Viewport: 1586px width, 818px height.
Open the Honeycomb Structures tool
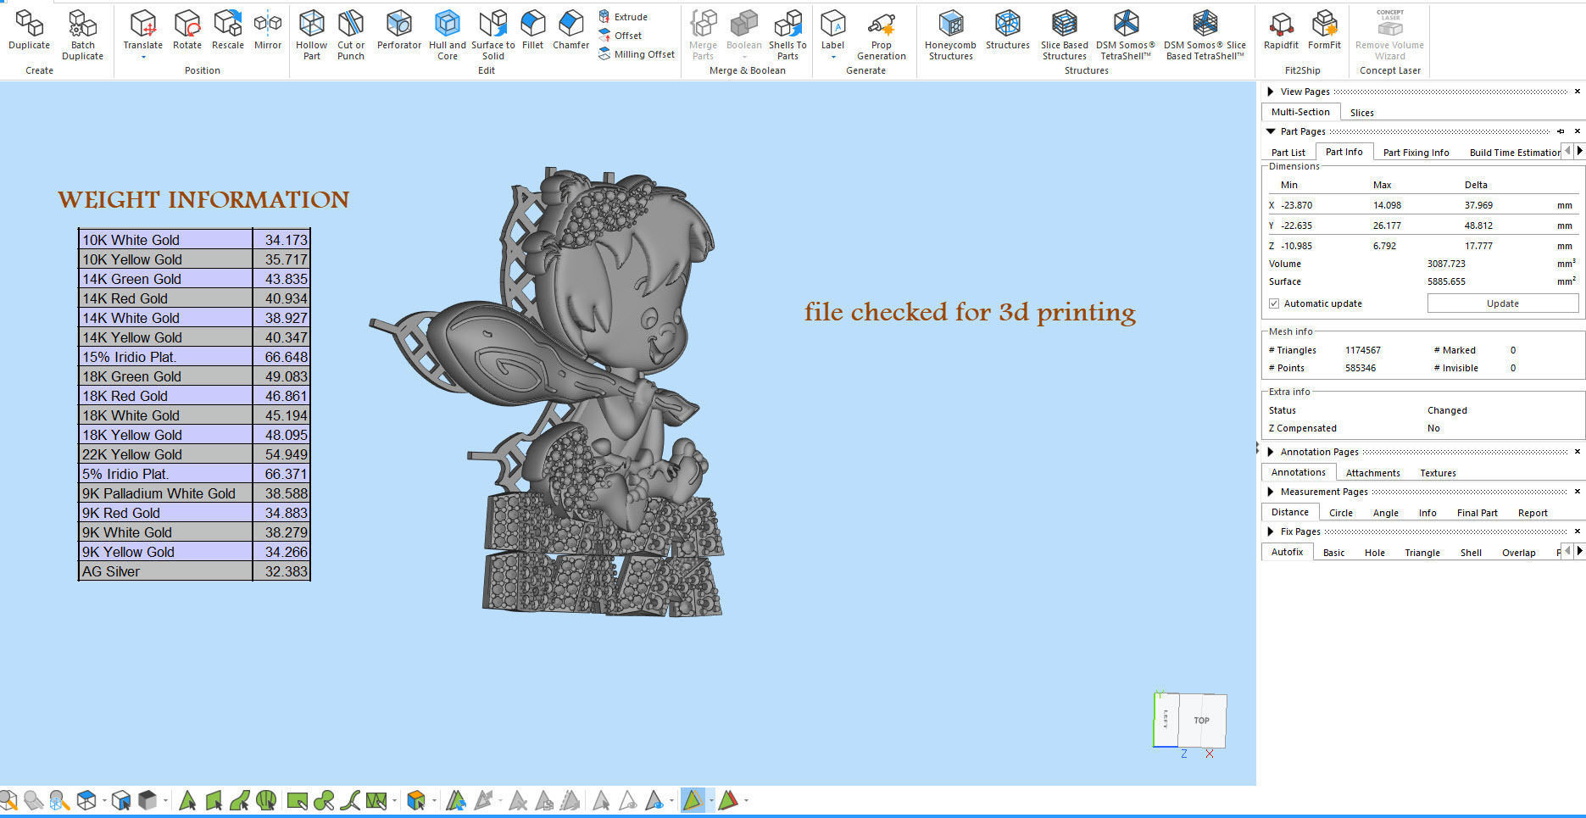[950, 35]
